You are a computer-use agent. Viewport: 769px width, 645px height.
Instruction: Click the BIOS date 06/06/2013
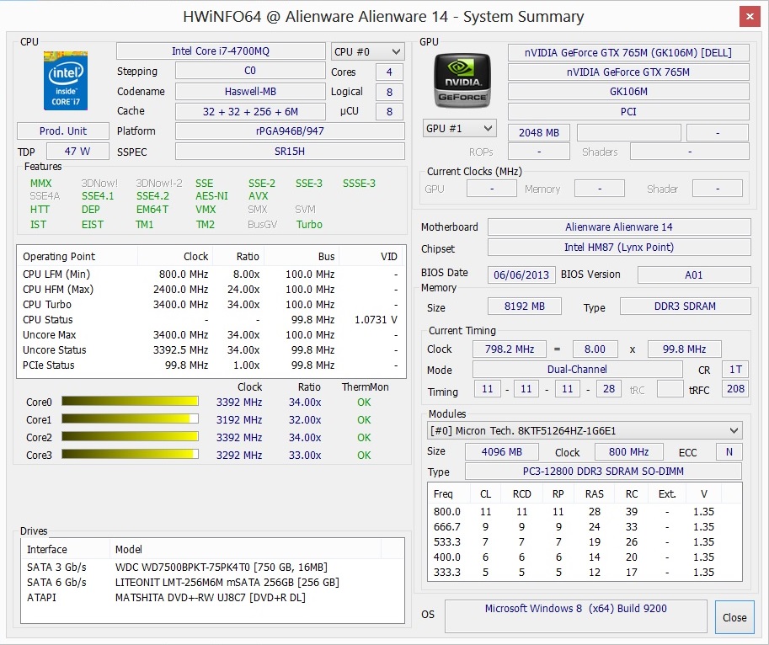[521, 275]
